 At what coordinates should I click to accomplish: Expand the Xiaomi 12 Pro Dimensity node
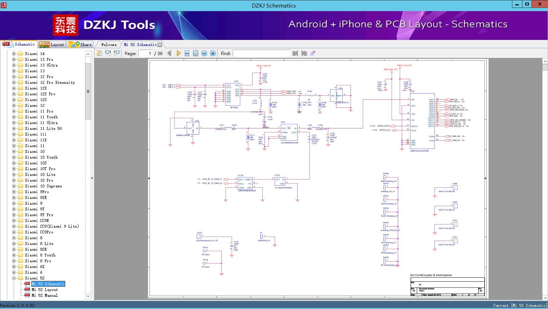[14, 82]
